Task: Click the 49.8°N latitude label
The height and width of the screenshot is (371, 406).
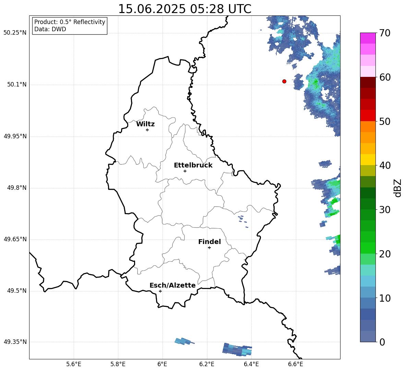Action: [x=17, y=188]
